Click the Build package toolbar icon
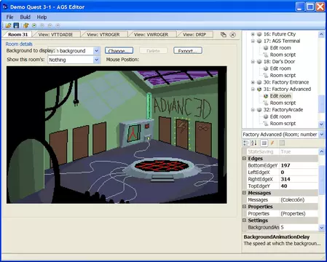Viewport: 327px width, 262px height. point(26,25)
